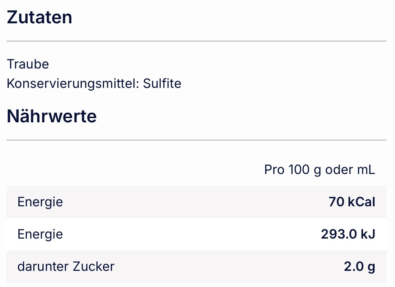Click the 293.0 kJ value
This screenshot has height=287, width=395.
[348, 234]
